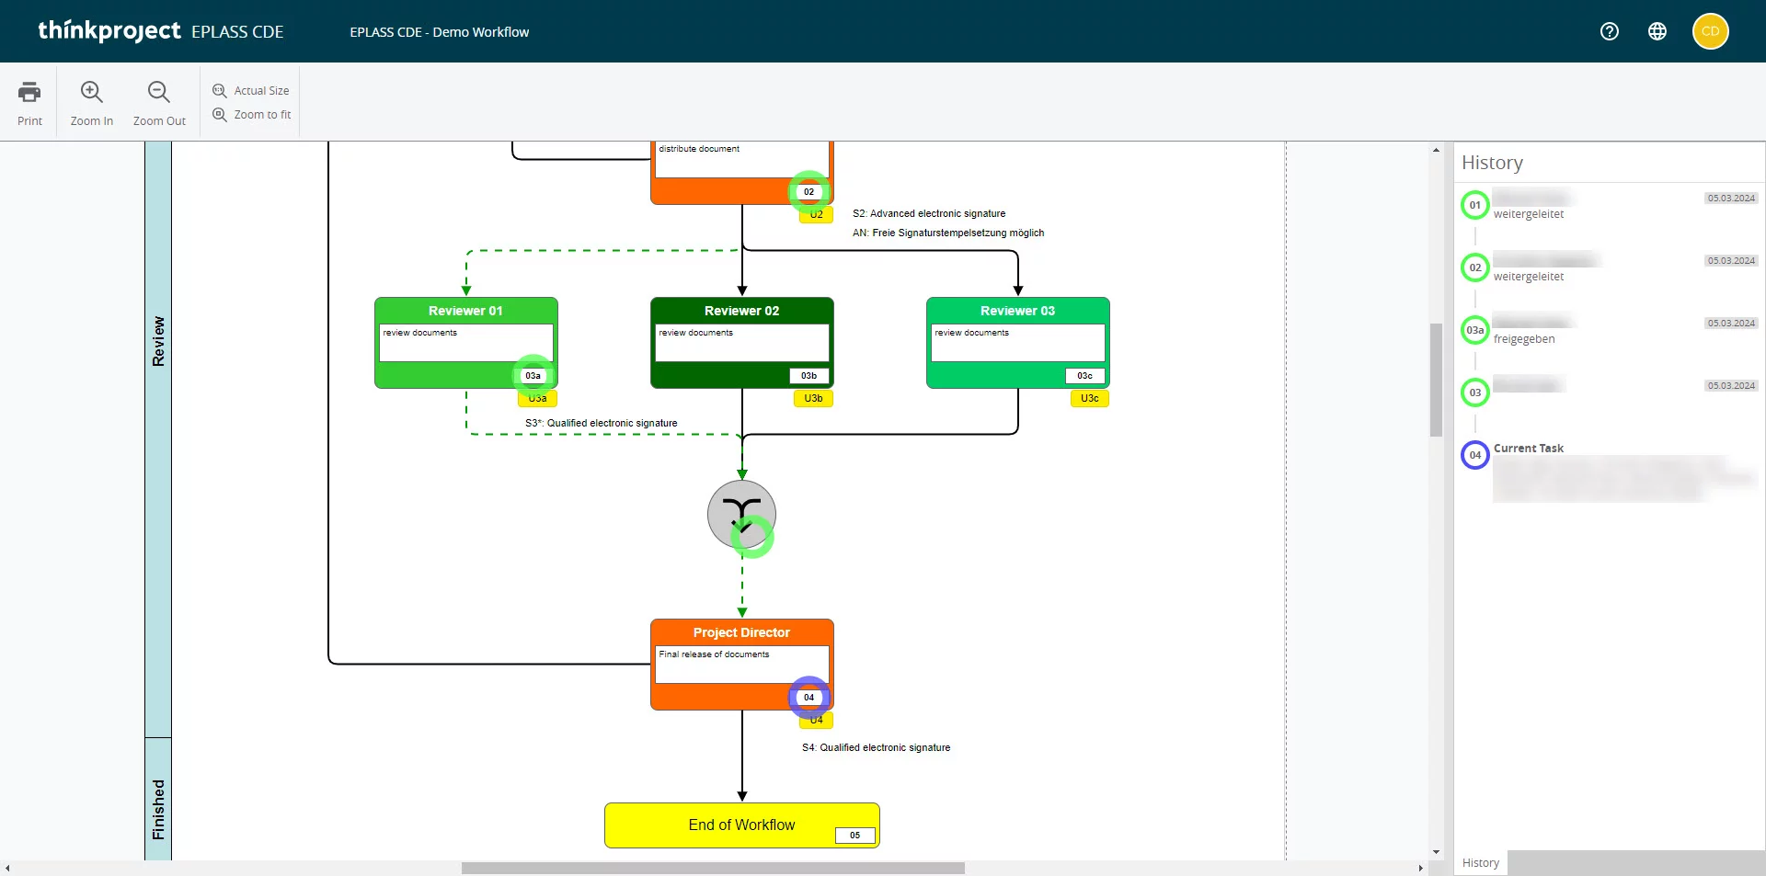Select history step 01 circle

coord(1474,205)
